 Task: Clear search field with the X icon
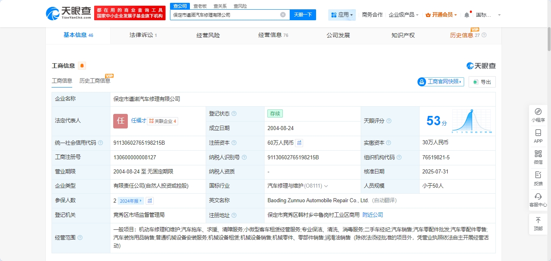283,15
